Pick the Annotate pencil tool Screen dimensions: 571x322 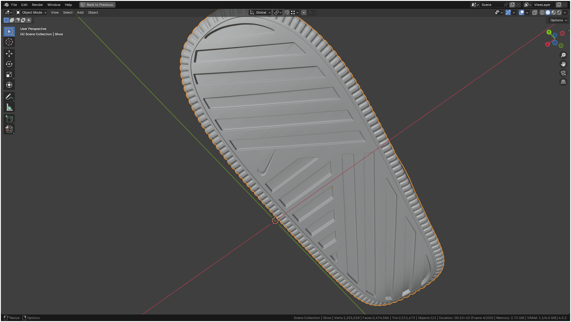pyautogui.click(x=9, y=97)
